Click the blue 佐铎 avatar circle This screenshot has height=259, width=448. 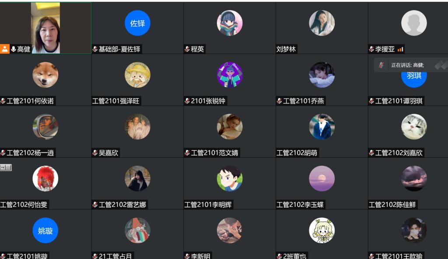pyautogui.click(x=137, y=23)
